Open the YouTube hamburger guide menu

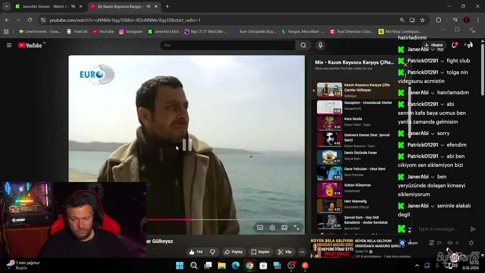[x=9, y=45]
